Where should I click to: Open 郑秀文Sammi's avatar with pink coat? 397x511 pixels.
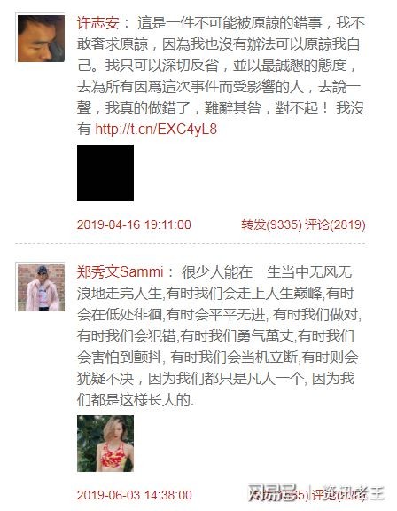(41, 287)
